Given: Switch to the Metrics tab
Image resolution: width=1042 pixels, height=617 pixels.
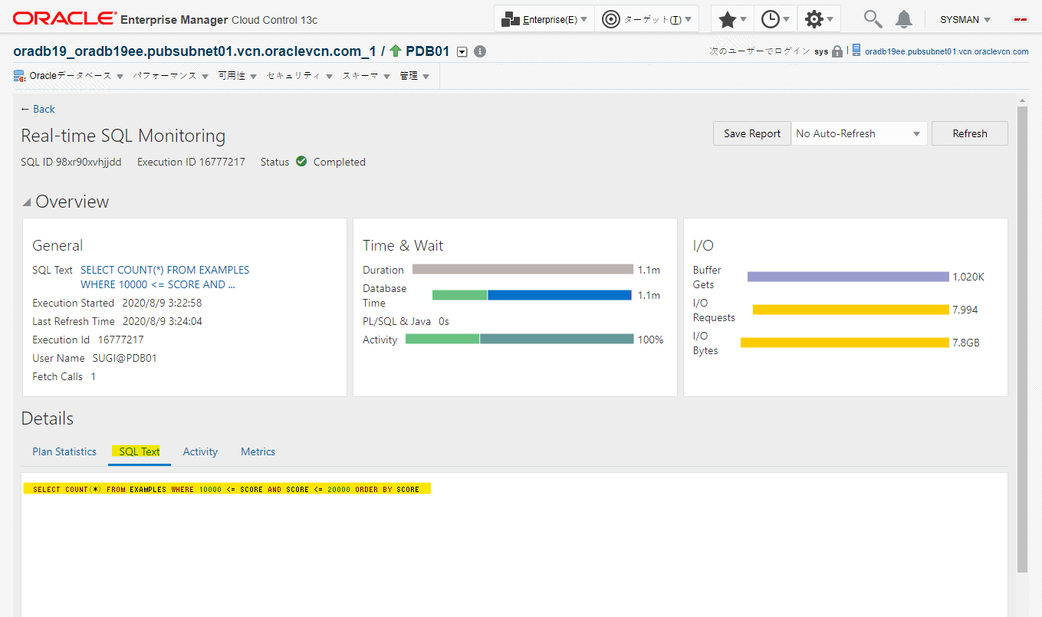Looking at the screenshot, I should 258,451.
